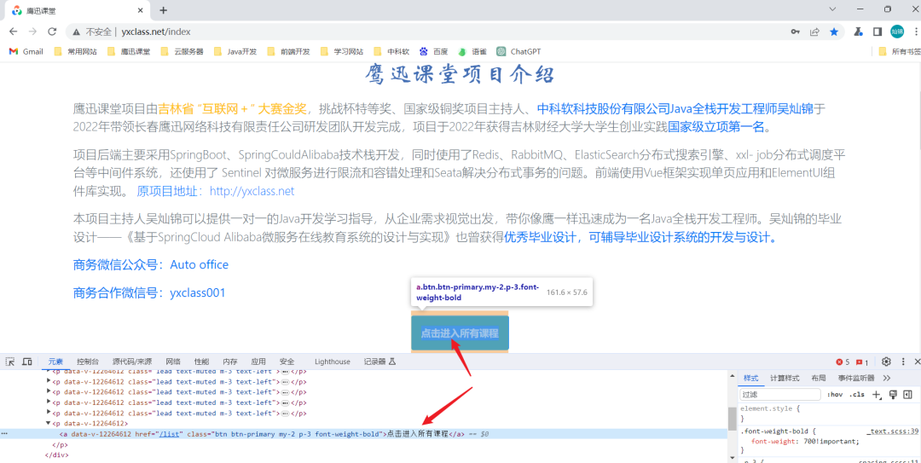921x463 pixels.
Task: Toggle the browser side panel icon
Action: click(x=878, y=32)
